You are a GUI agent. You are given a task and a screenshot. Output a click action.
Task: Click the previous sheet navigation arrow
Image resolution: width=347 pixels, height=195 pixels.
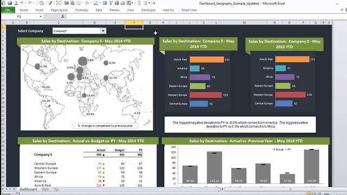click(7, 189)
